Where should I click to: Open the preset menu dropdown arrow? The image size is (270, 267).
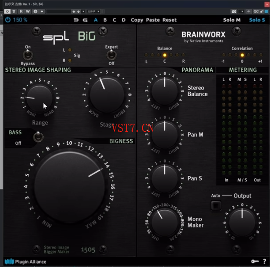pyautogui.click(x=83, y=12)
